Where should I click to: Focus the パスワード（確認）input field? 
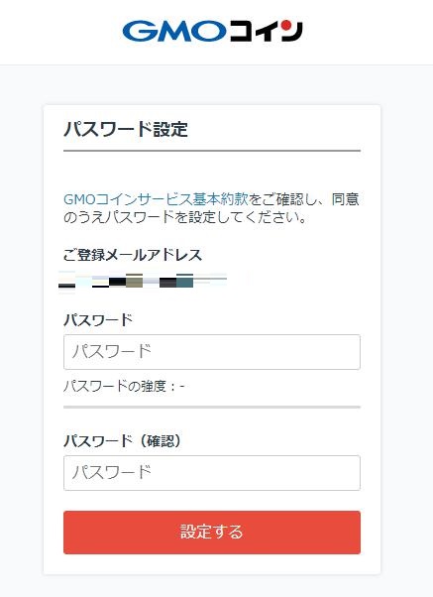point(212,473)
